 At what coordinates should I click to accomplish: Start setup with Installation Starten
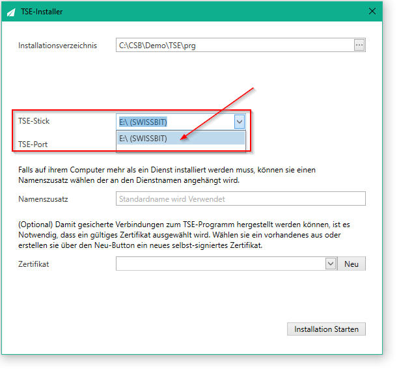point(326,329)
